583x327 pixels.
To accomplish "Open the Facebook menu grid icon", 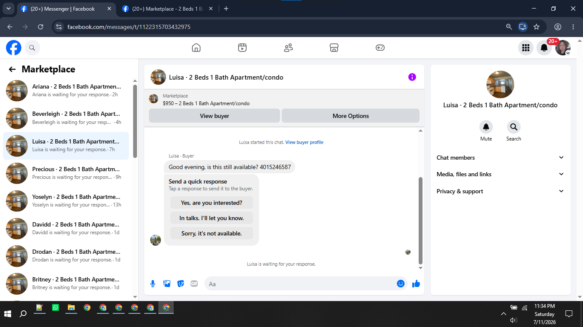I will pos(526,48).
